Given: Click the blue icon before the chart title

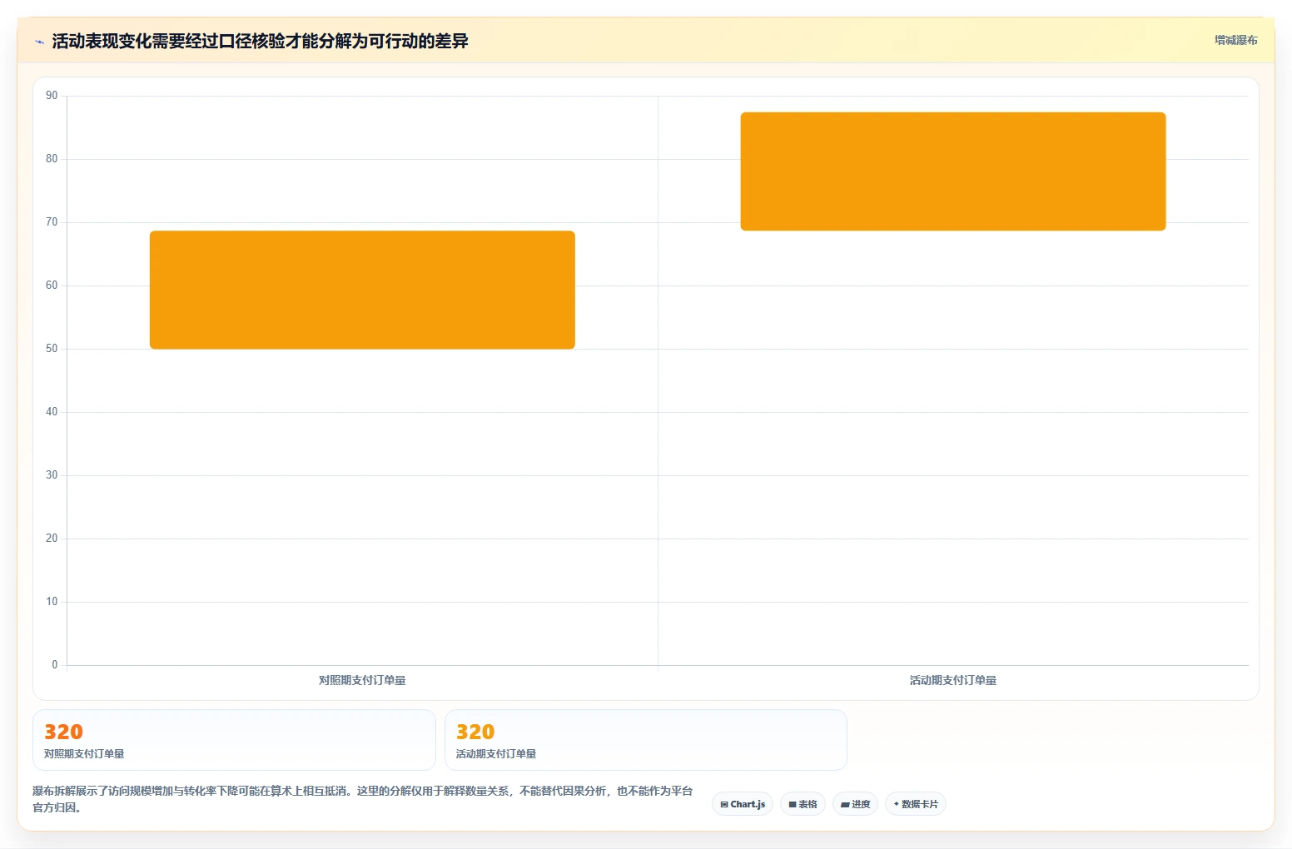Looking at the screenshot, I should pyautogui.click(x=39, y=42).
